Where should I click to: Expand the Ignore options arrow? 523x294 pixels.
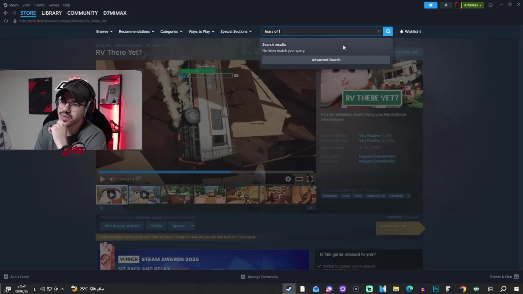coord(192,226)
